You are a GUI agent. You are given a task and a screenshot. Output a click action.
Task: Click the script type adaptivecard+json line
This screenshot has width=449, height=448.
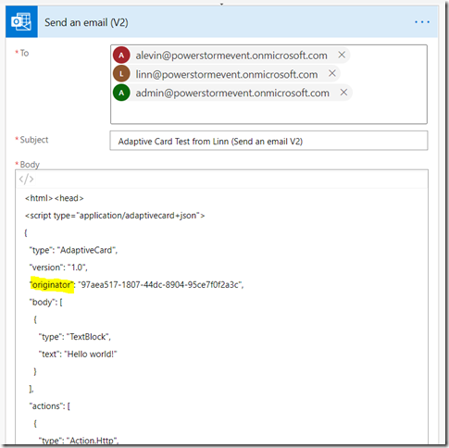coord(115,216)
